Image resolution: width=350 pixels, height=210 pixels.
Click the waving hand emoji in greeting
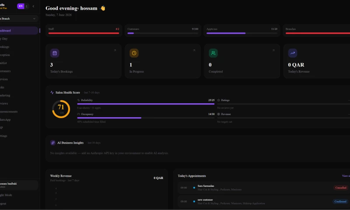tap(103, 8)
